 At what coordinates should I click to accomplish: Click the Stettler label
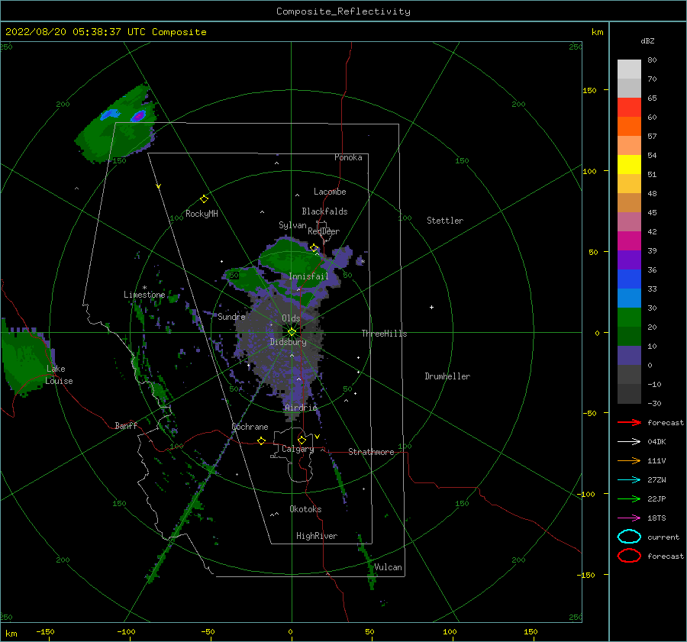coord(445,221)
